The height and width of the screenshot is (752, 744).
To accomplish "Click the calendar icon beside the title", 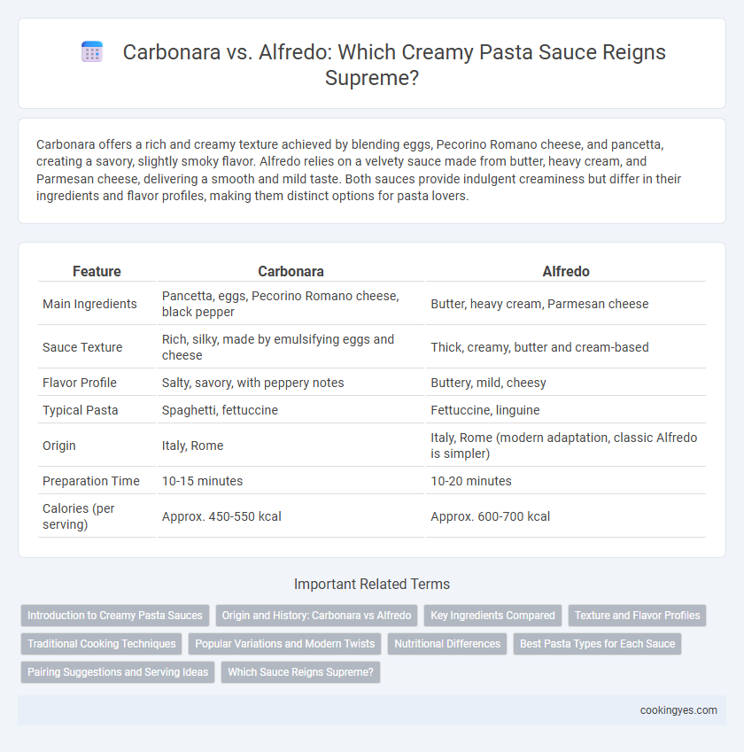I will (x=92, y=51).
